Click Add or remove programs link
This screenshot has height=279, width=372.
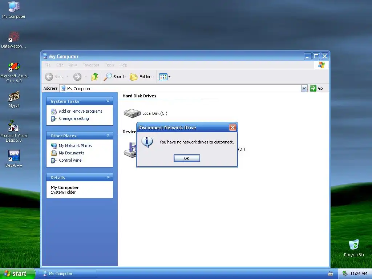[x=80, y=111]
